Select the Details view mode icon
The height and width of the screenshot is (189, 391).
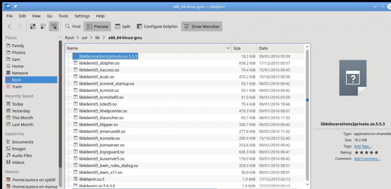click(54, 26)
